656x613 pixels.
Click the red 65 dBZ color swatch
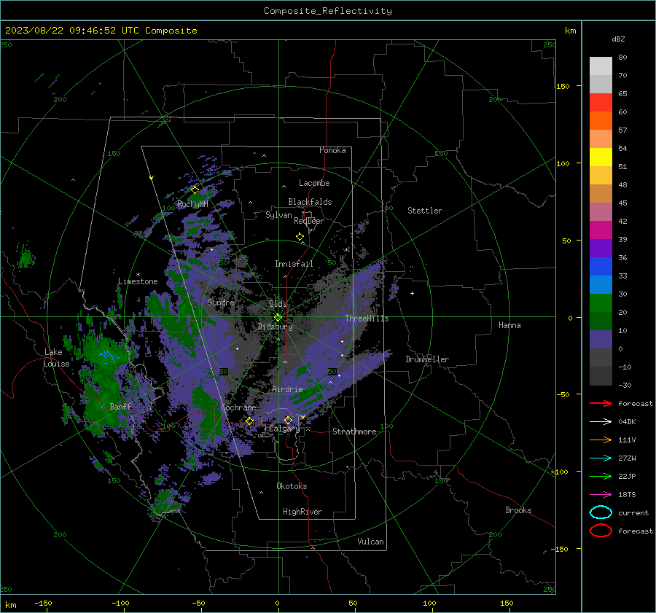point(601,102)
